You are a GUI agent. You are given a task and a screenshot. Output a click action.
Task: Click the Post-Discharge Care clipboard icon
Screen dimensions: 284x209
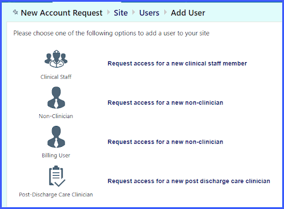[x=57, y=176]
